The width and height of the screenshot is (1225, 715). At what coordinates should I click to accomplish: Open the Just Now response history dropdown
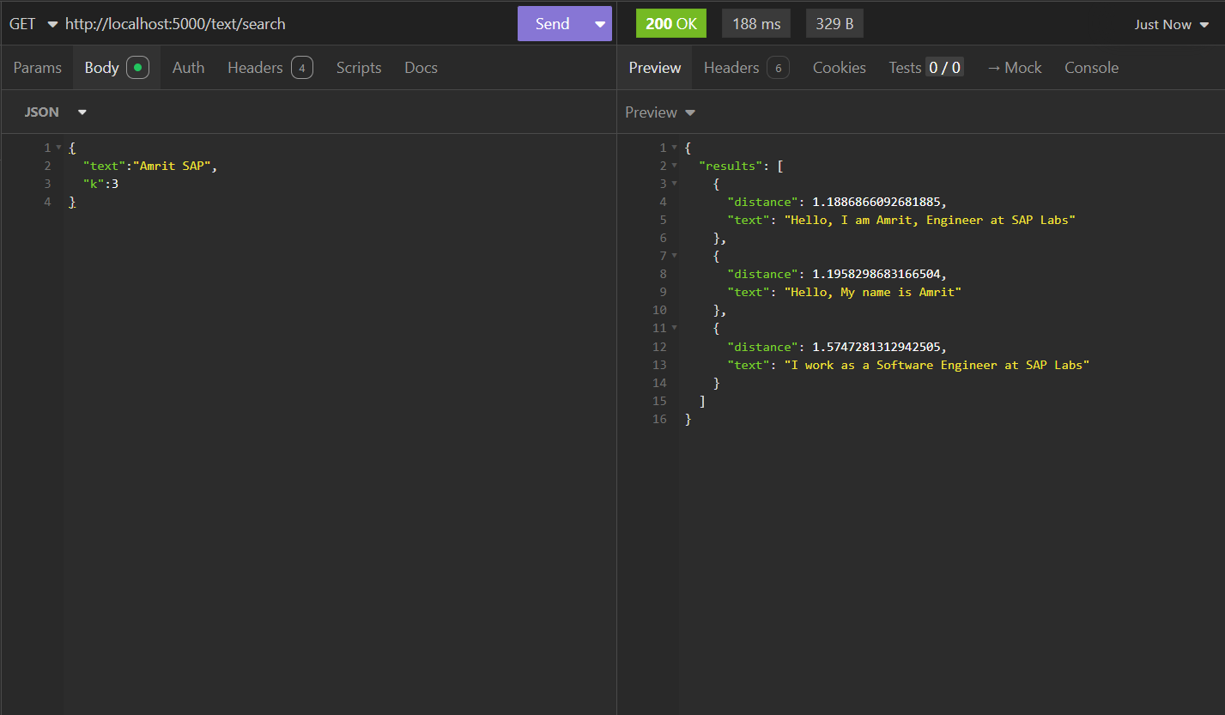[x=1173, y=24]
